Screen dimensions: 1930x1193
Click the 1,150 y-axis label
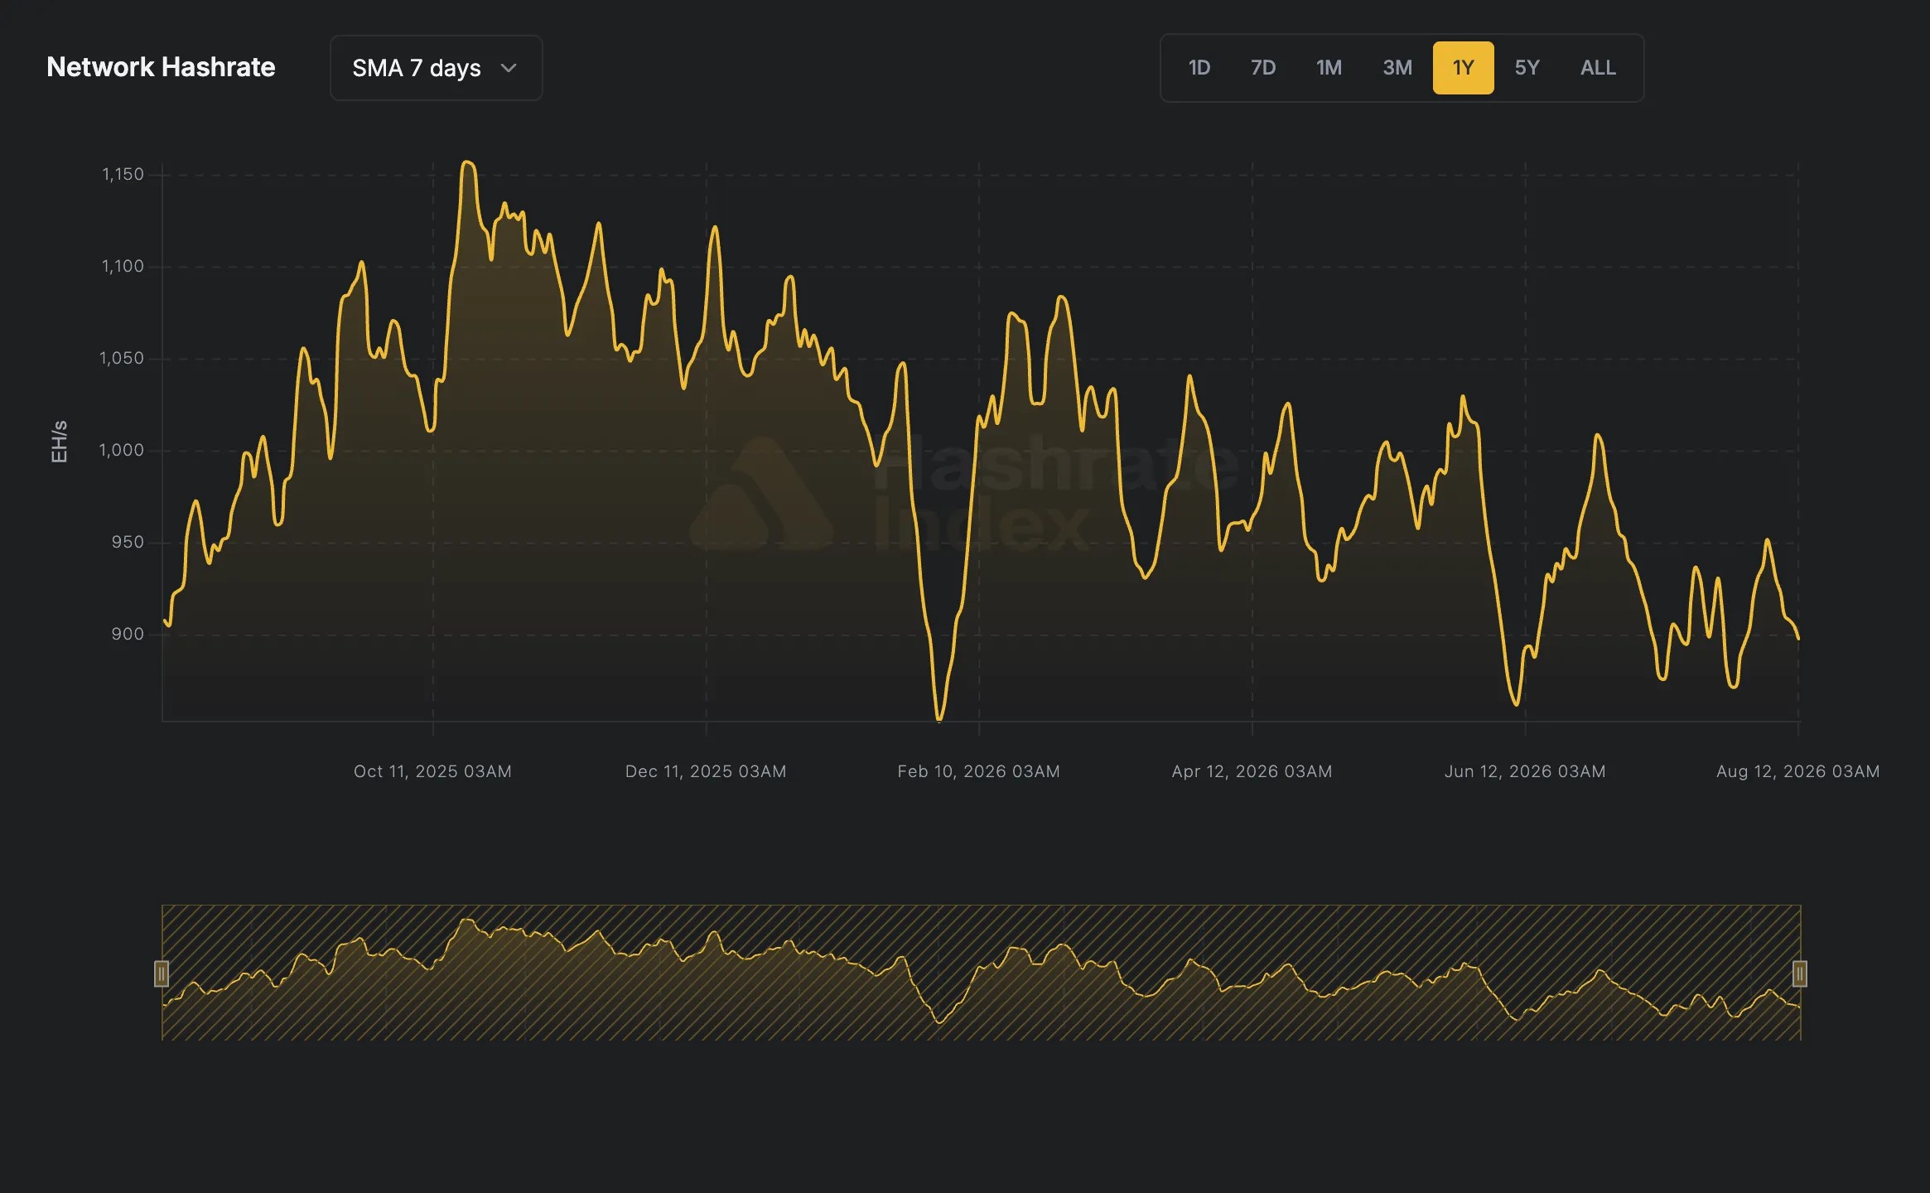pyautogui.click(x=123, y=174)
